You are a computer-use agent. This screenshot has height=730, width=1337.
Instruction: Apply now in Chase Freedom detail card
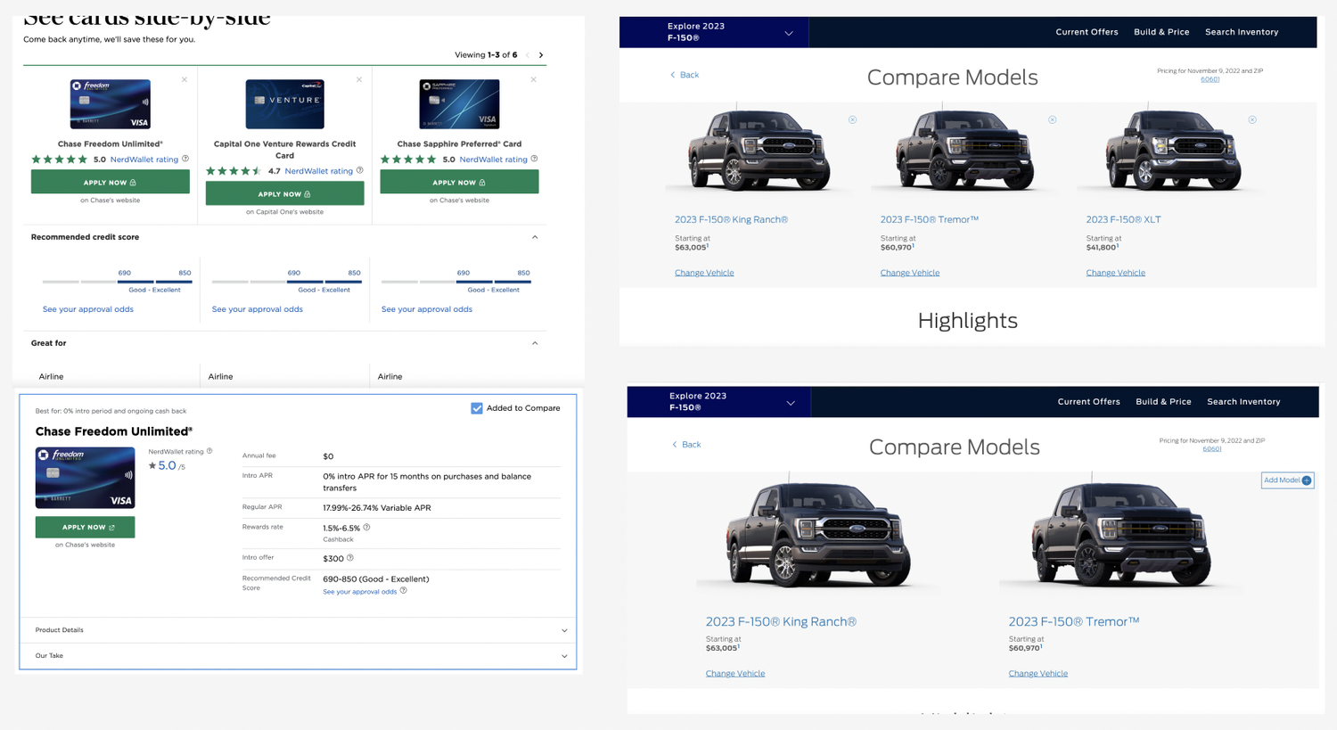(x=85, y=527)
